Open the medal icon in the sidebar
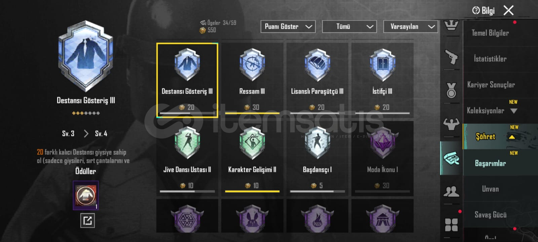The height and width of the screenshot is (242, 538). [451, 90]
